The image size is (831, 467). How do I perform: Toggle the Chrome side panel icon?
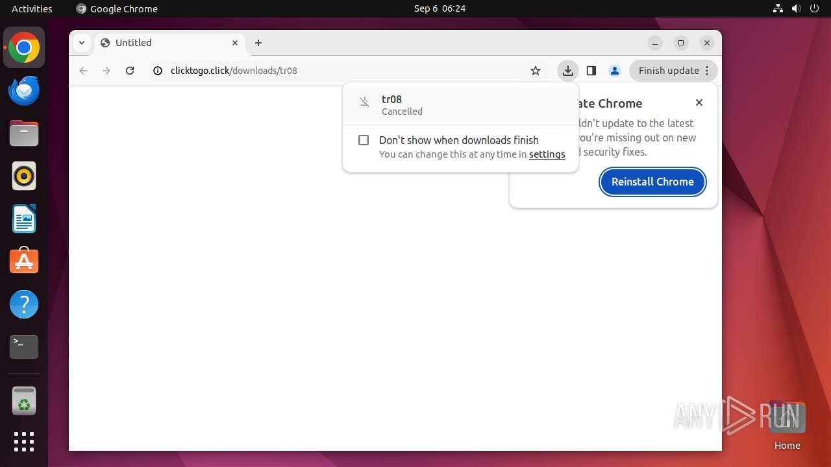tap(591, 71)
